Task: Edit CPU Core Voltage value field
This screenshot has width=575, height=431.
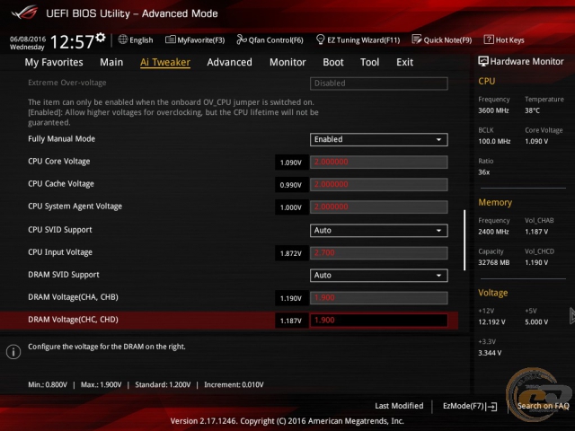Action: 378,162
